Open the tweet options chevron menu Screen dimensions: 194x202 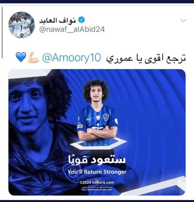(x=183, y=21)
